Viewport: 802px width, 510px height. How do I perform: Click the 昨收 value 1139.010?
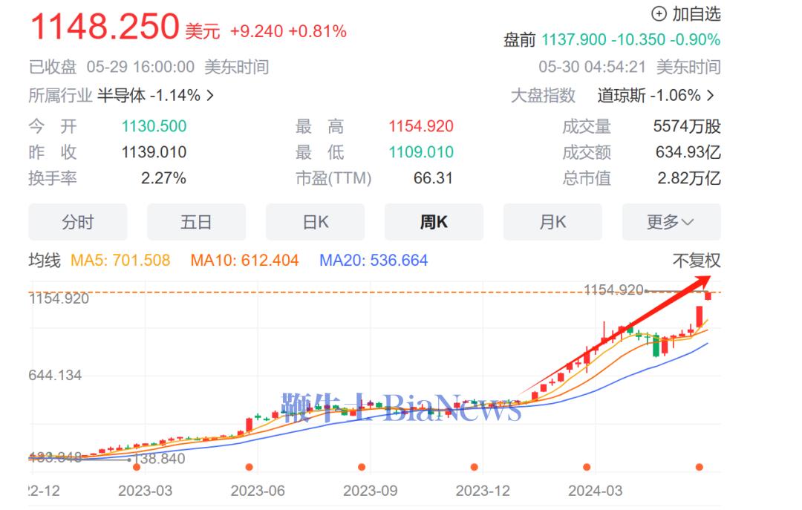[154, 152]
